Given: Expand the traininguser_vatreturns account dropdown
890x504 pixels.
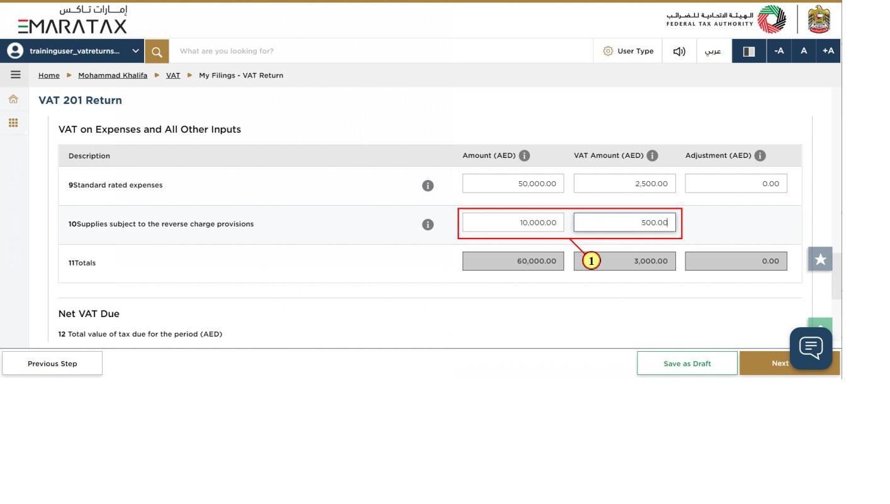Looking at the screenshot, I should pyautogui.click(x=135, y=51).
